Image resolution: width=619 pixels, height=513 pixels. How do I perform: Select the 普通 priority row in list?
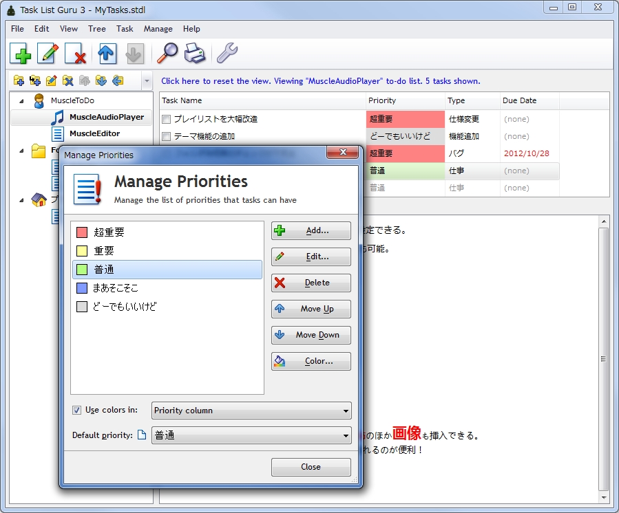pyautogui.click(x=167, y=270)
